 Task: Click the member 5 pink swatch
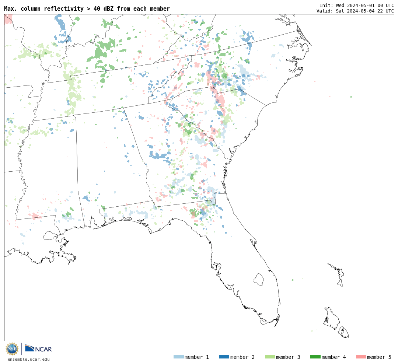[361, 357]
